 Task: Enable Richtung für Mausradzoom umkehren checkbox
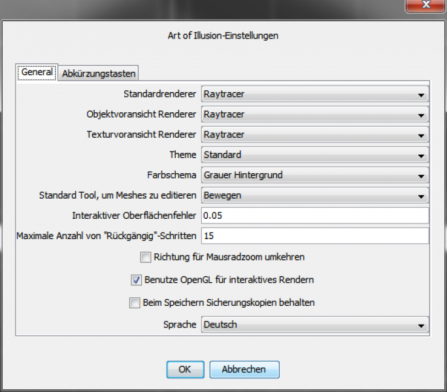click(146, 257)
